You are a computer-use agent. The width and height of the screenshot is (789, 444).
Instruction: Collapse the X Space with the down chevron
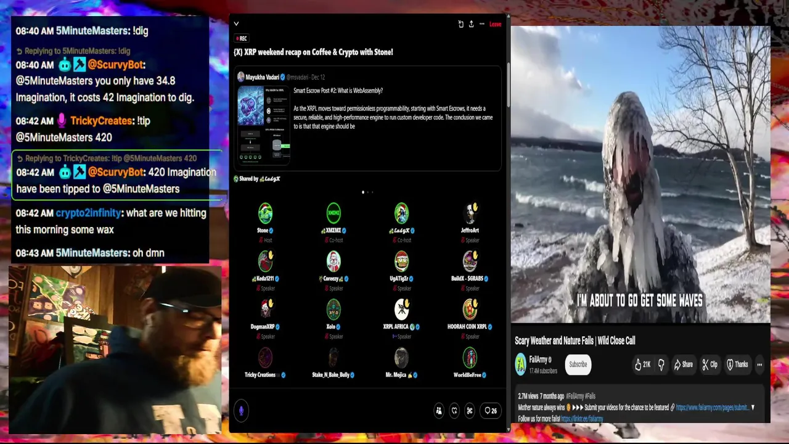point(236,24)
